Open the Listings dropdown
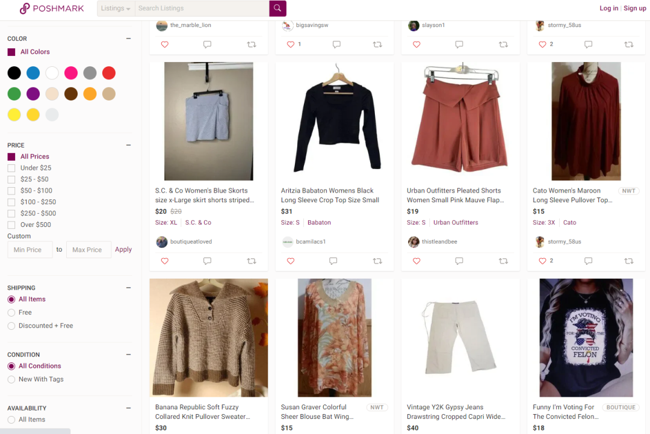The height and width of the screenshot is (434, 650). pyautogui.click(x=116, y=8)
